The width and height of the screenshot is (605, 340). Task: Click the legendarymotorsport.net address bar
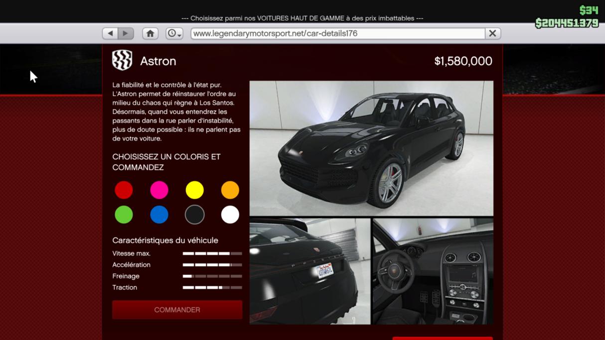pyautogui.click(x=337, y=33)
